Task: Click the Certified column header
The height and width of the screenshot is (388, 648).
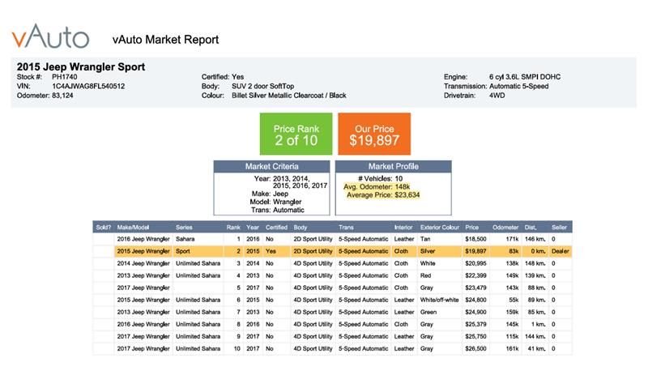Action: [276, 228]
